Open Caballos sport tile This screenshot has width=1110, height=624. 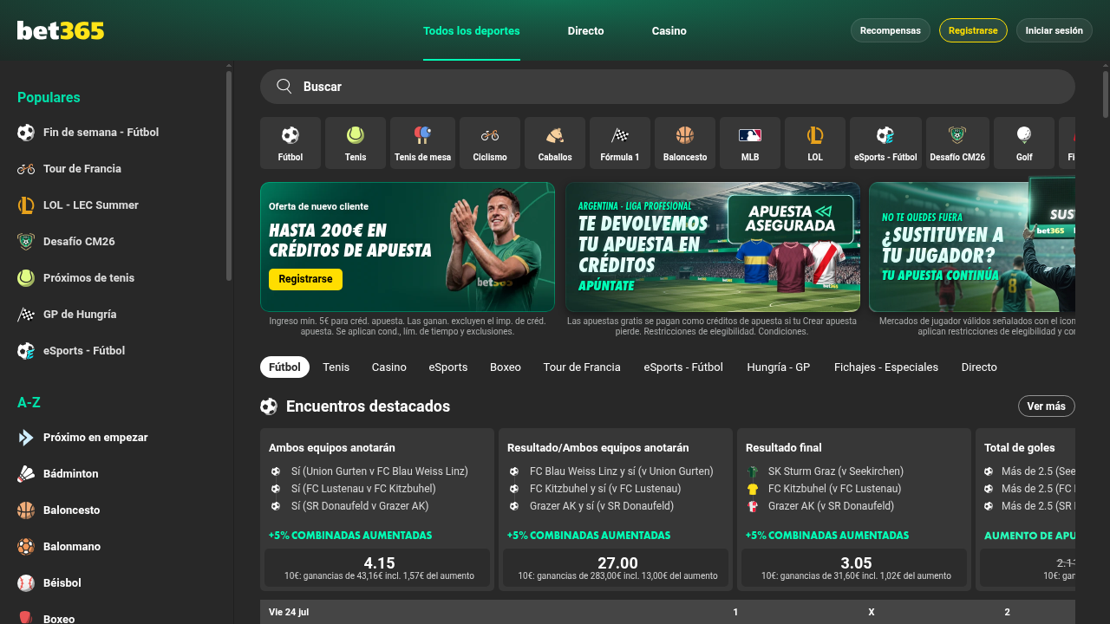555,143
